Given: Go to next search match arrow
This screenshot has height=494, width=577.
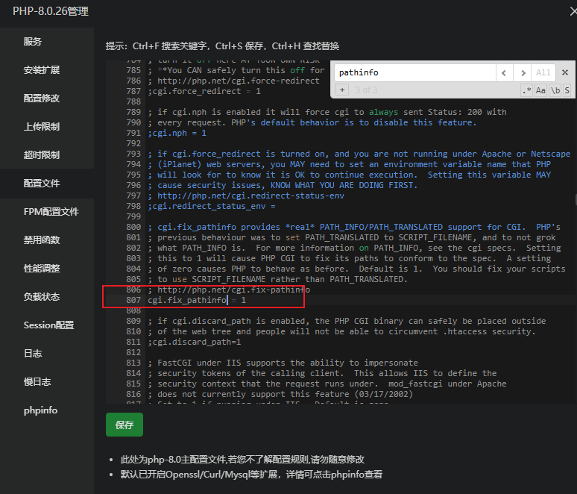Looking at the screenshot, I should [x=523, y=72].
